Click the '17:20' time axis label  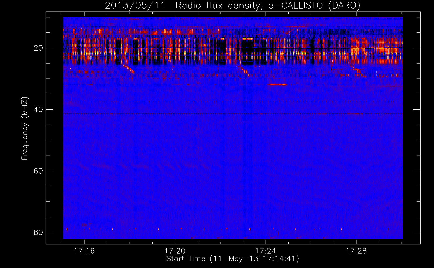pyautogui.click(x=175, y=251)
